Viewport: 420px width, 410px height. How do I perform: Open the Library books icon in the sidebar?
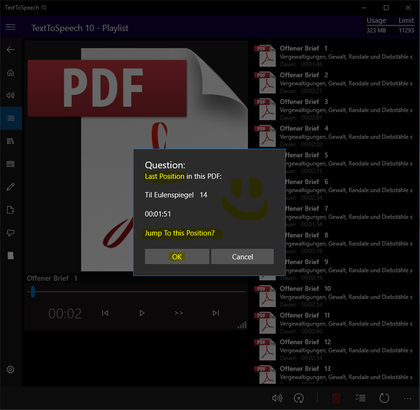(x=10, y=141)
